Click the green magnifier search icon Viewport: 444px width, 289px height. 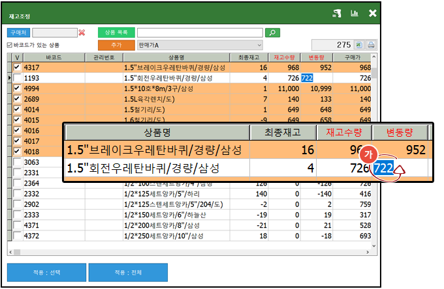[272, 33]
